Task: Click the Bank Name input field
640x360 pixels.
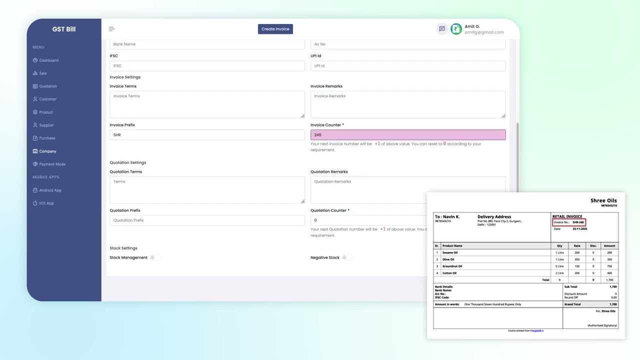Action: [207, 44]
